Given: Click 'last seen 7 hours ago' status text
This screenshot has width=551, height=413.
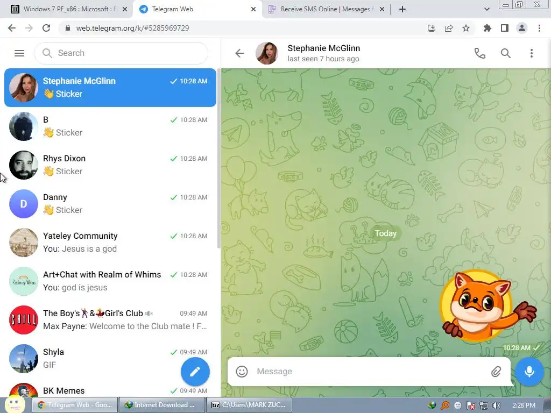Looking at the screenshot, I should click(x=323, y=59).
